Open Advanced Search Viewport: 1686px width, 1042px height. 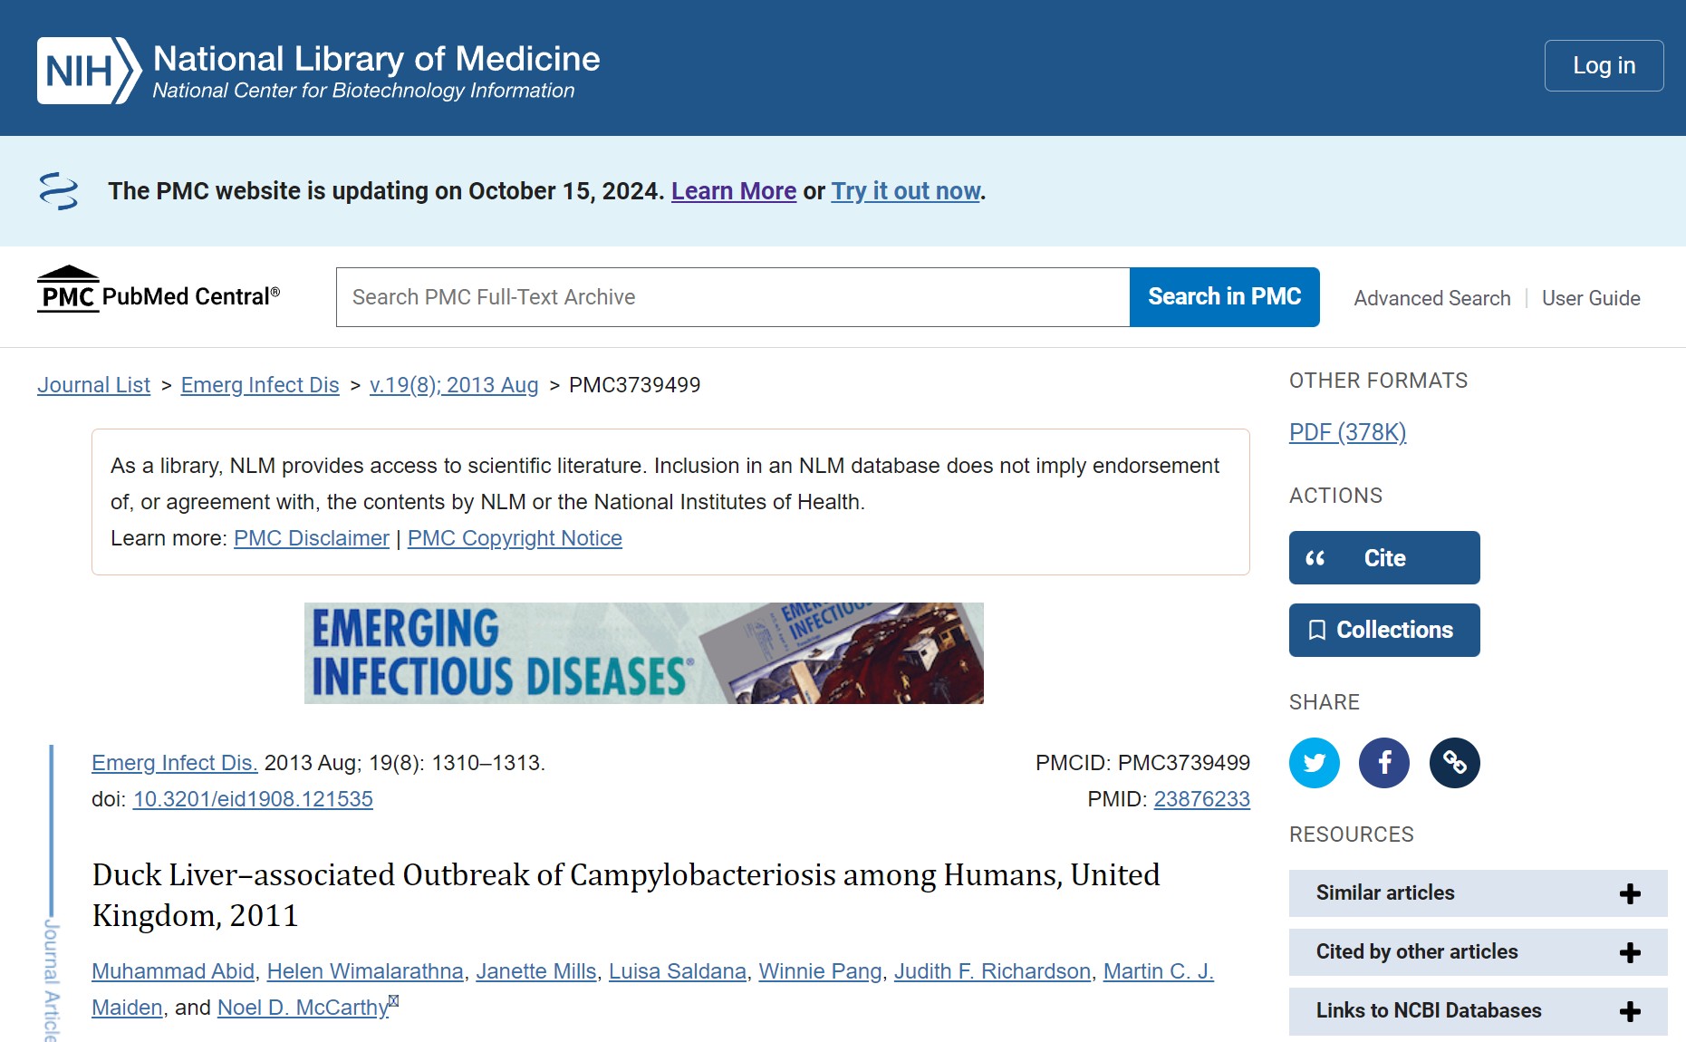click(x=1431, y=297)
